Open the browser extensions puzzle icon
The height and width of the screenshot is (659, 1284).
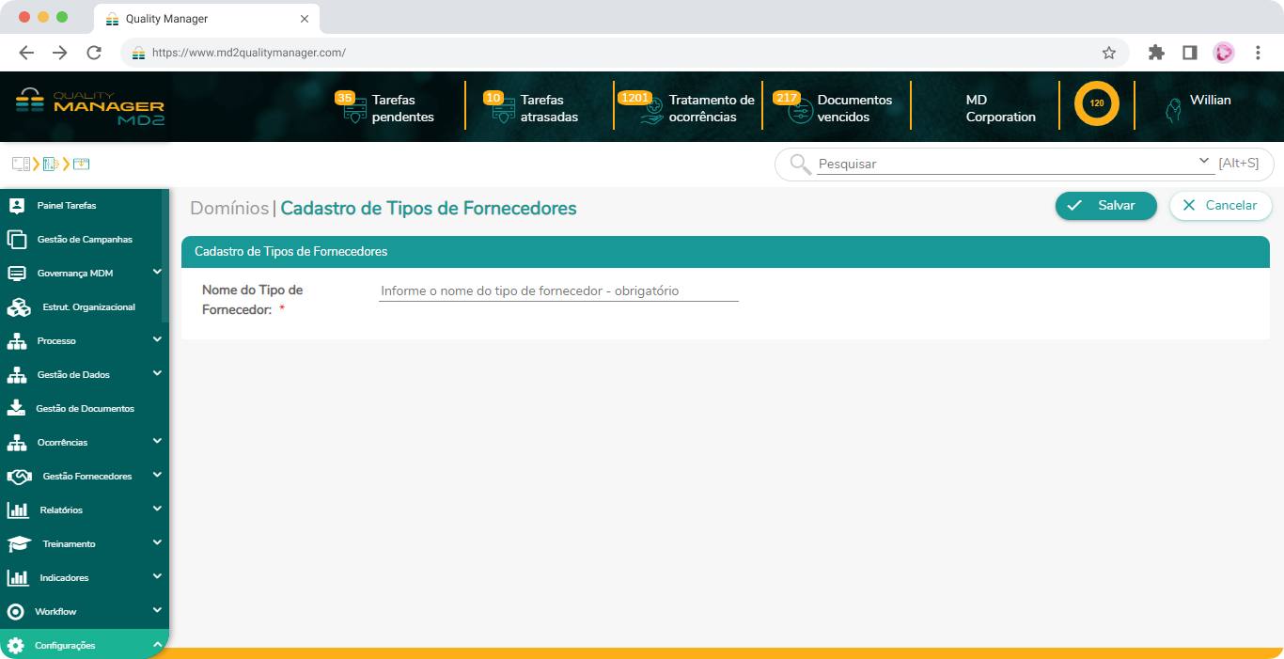tap(1156, 53)
